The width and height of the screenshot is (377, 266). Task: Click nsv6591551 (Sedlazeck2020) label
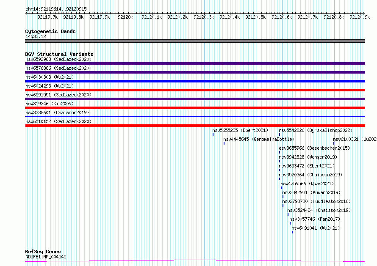pyautogui.click(x=58, y=95)
